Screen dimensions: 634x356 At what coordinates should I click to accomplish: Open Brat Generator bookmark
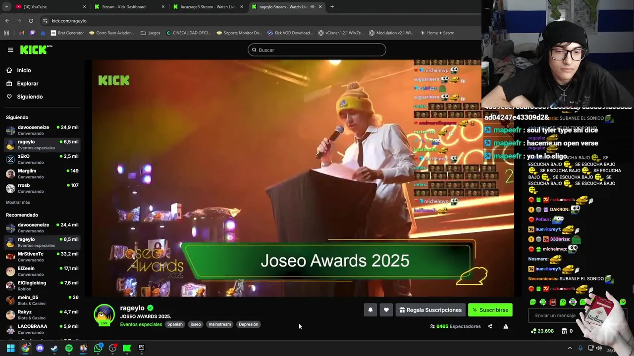point(67,33)
